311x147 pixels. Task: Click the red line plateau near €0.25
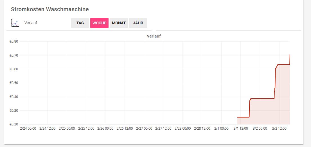(x=243, y=117)
